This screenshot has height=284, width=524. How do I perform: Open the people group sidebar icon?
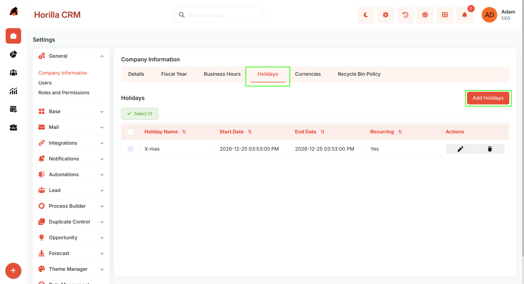coord(13,73)
